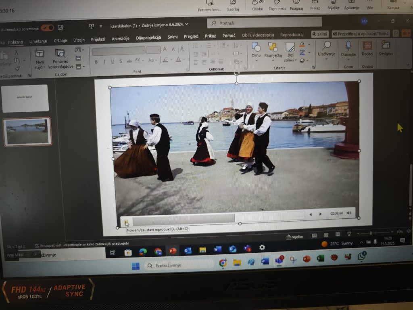Toggle the Bilješke notes pane
Screen dimensions: 413x310
[x=294, y=237]
